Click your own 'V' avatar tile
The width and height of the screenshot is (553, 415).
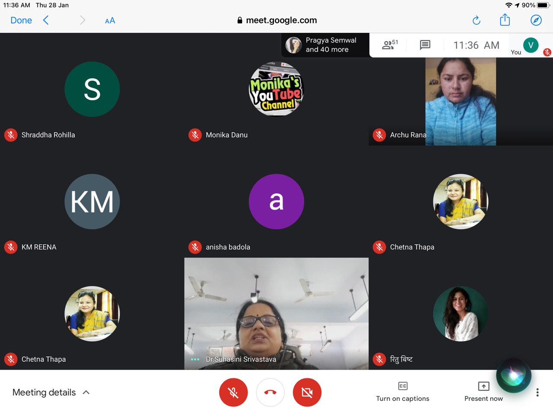pyautogui.click(x=531, y=45)
